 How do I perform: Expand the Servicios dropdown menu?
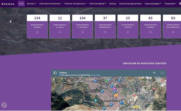tap(31, 4)
